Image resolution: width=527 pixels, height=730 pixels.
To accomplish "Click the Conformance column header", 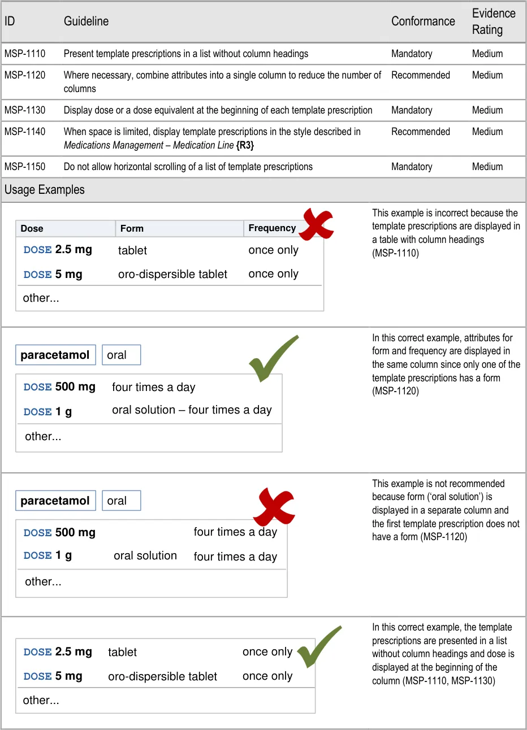I will 423,21.
